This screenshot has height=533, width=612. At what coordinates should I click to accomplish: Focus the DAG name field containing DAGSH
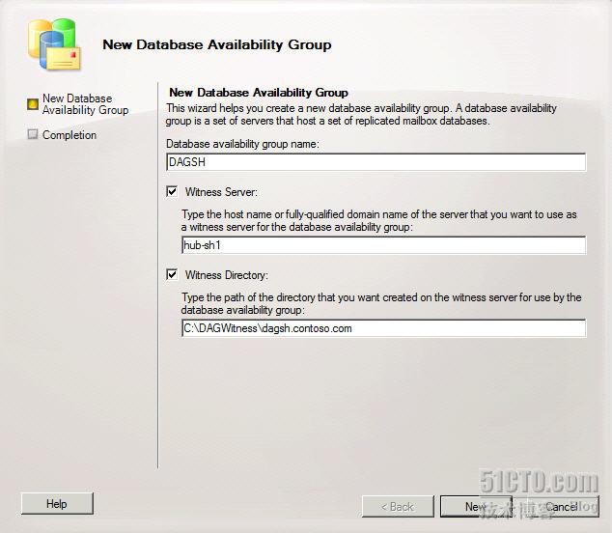coord(376,162)
